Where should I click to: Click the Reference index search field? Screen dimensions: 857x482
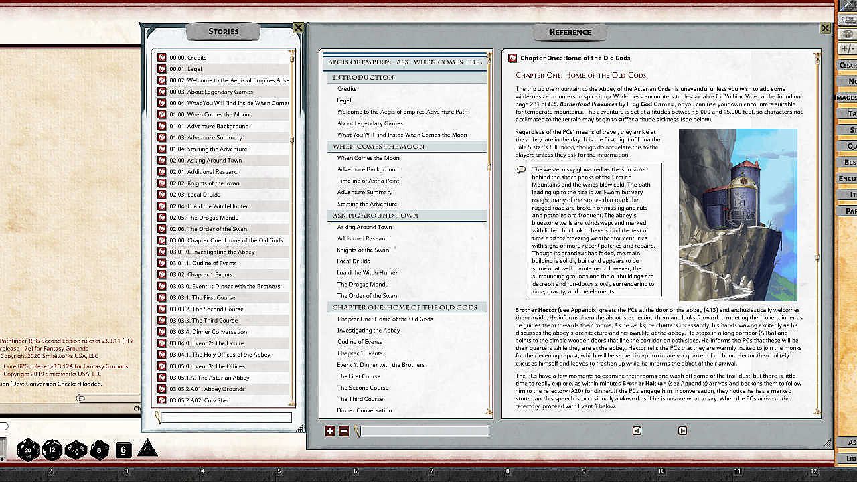[424, 431]
